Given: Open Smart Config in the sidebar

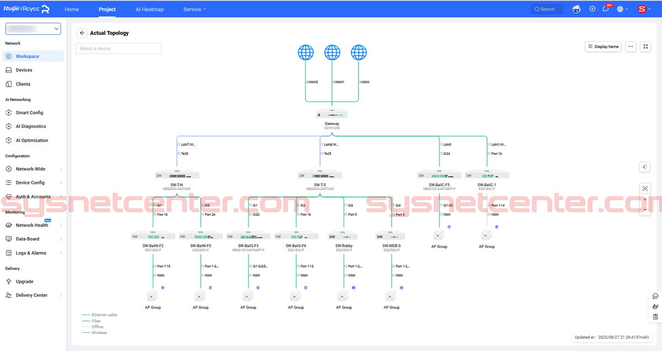Looking at the screenshot, I should pyautogui.click(x=29, y=112).
